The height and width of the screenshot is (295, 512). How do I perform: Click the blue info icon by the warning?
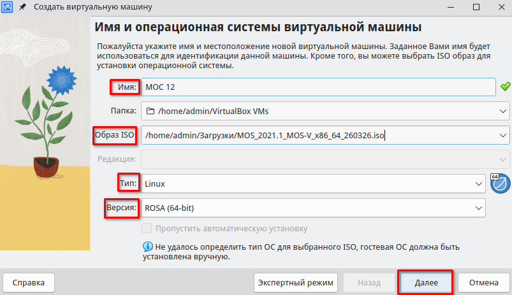click(147, 247)
